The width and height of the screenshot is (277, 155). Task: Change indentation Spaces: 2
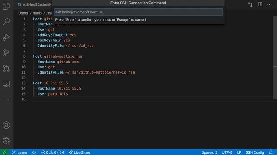(x=209, y=152)
